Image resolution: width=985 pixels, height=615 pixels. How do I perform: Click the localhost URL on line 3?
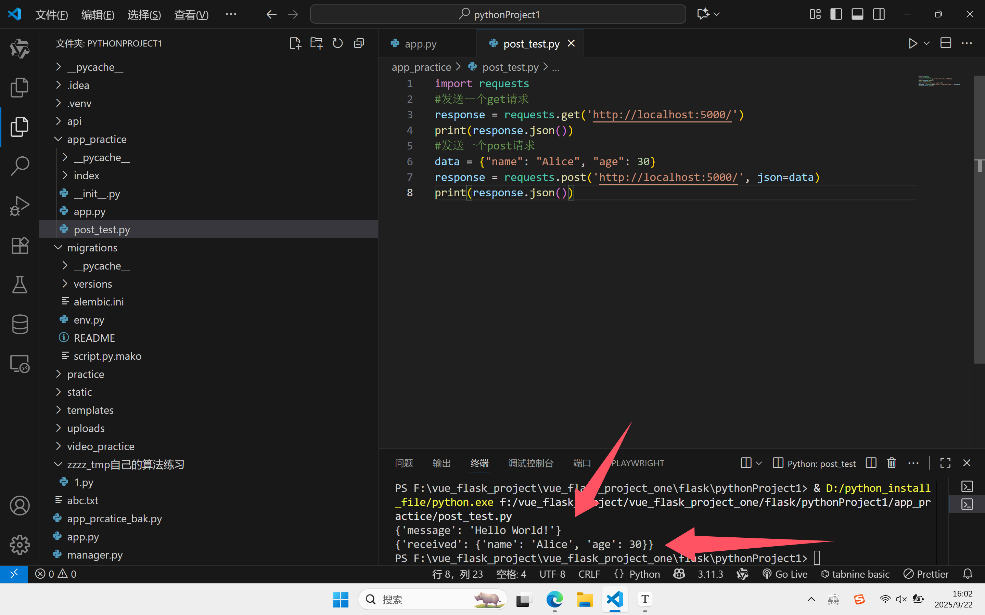point(662,115)
